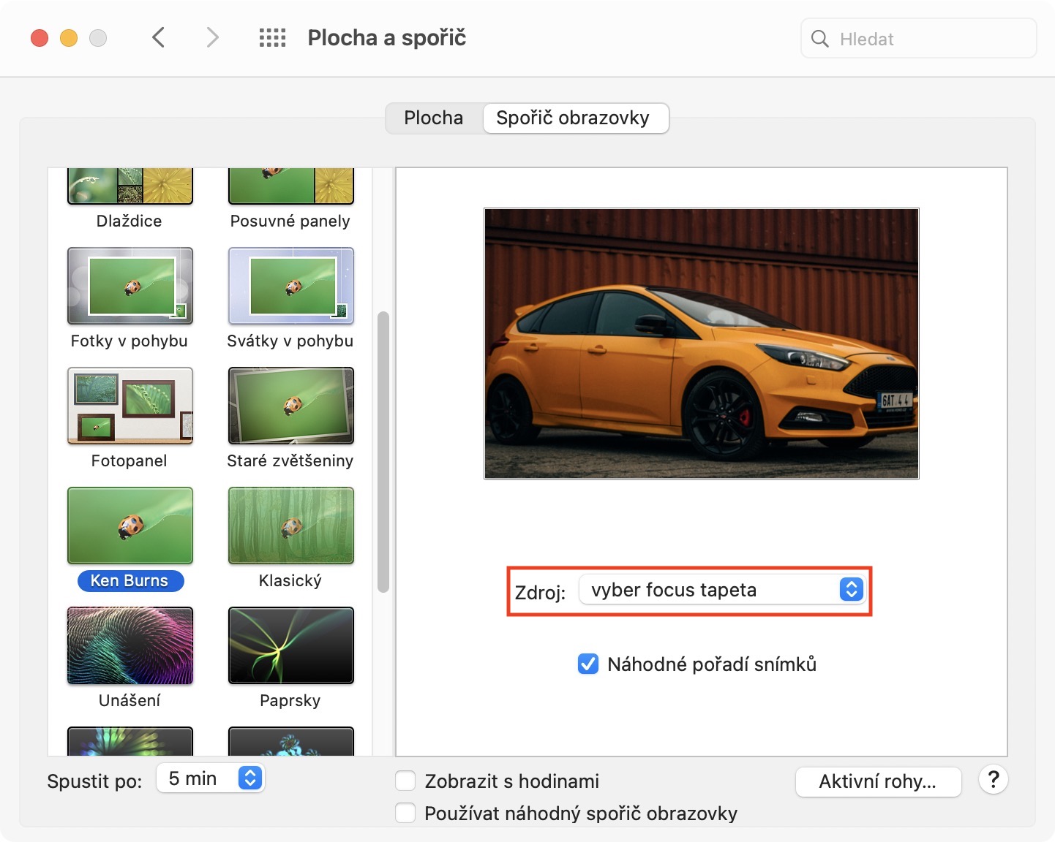Choose the Fotky v pohybu thumbnail
This screenshot has width=1055, height=842.
point(130,286)
